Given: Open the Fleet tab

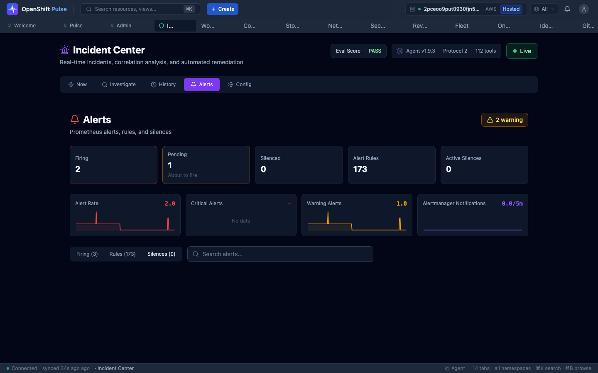Looking at the screenshot, I should pyautogui.click(x=462, y=26).
